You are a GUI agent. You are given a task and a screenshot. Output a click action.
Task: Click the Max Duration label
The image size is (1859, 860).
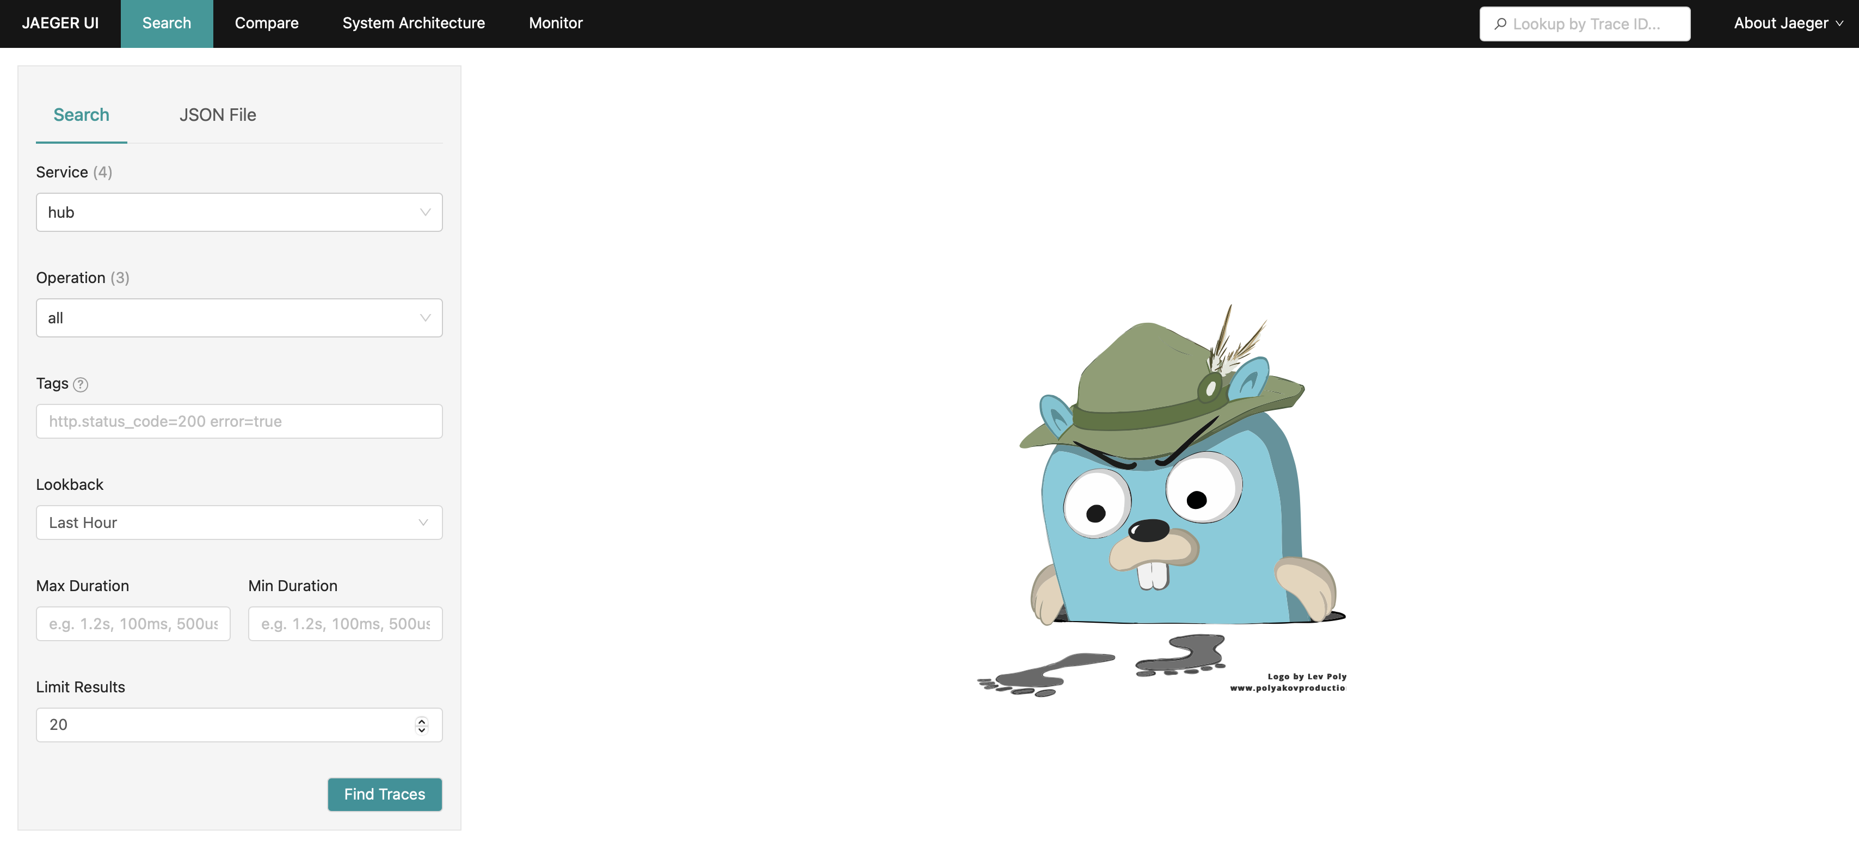pyautogui.click(x=82, y=586)
